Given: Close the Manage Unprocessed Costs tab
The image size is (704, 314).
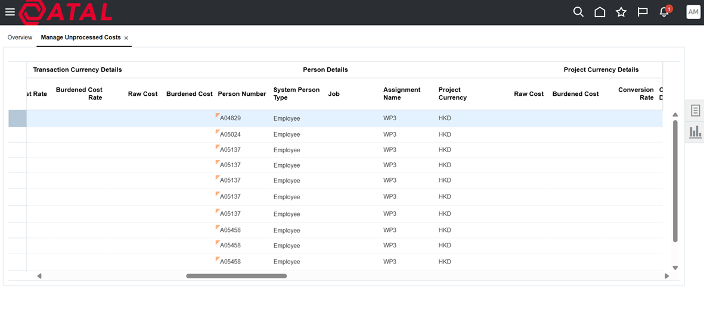Looking at the screenshot, I should click(x=126, y=38).
